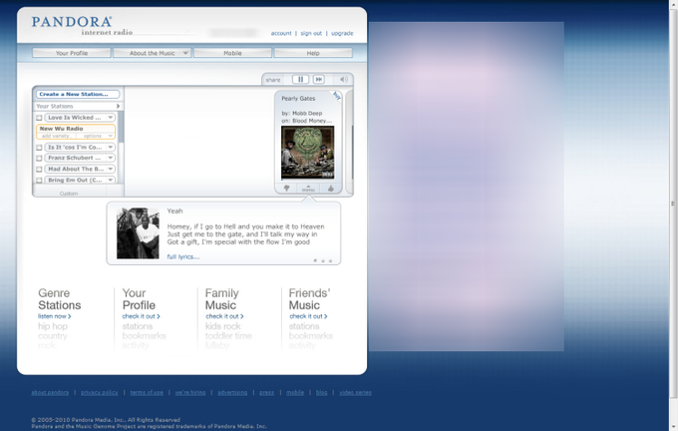Select the Franz Schubert station
This screenshot has width=678, height=431.
75,158
